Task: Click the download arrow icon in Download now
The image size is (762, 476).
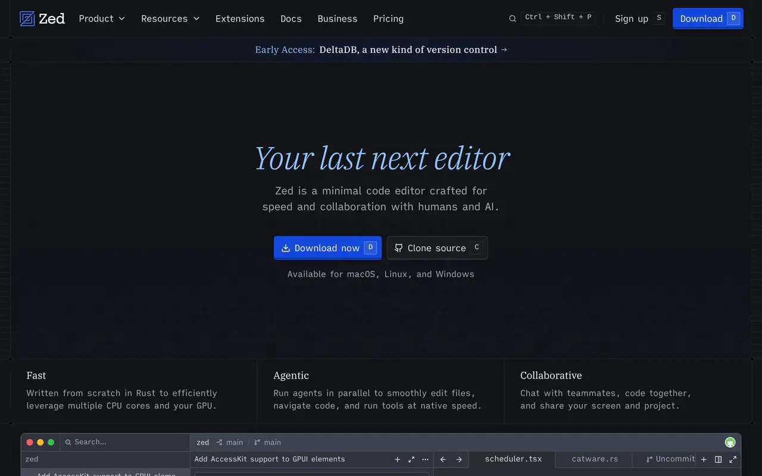Action: (x=286, y=248)
